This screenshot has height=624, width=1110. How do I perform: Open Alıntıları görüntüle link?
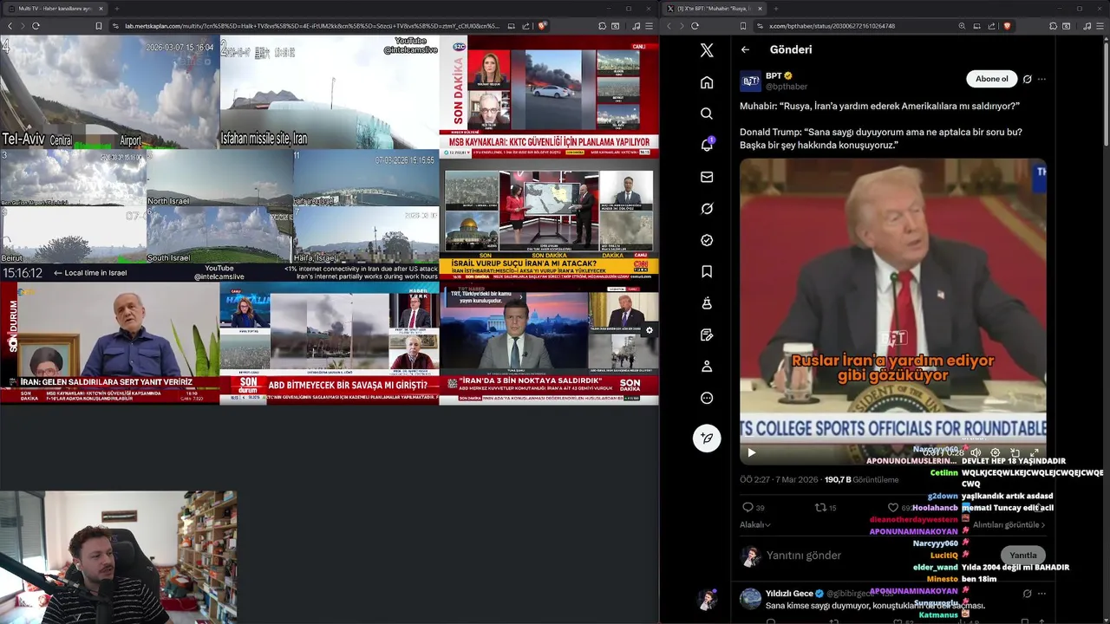click(x=1009, y=524)
